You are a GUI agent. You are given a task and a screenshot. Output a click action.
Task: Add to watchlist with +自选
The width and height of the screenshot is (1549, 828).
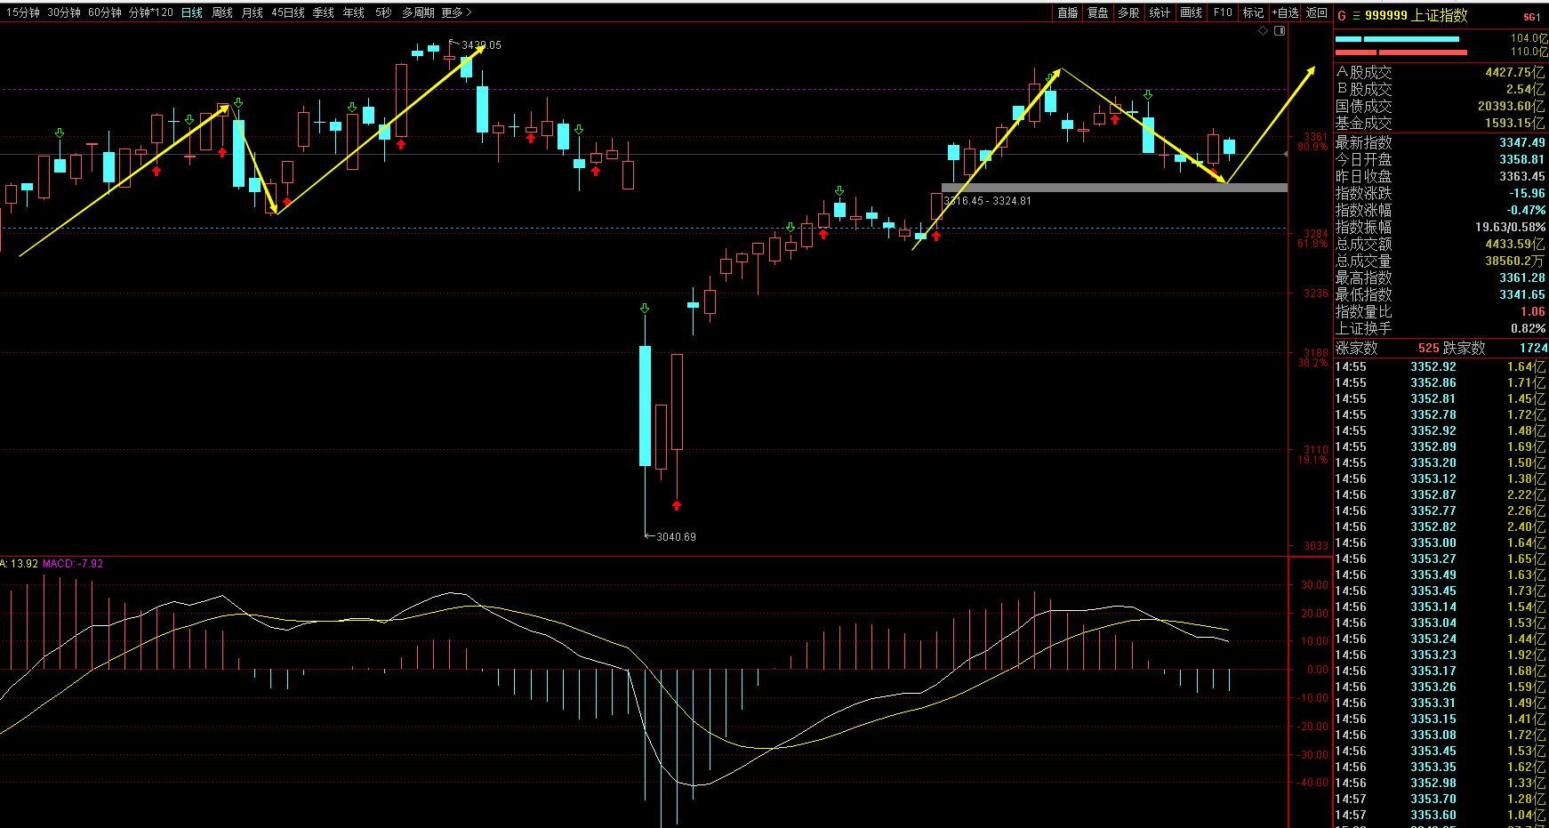[1285, 12]
